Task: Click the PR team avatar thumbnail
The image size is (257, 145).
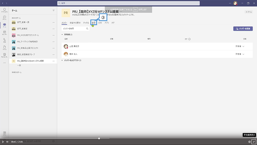Action: pyautogui.click(x=66, y=13)
